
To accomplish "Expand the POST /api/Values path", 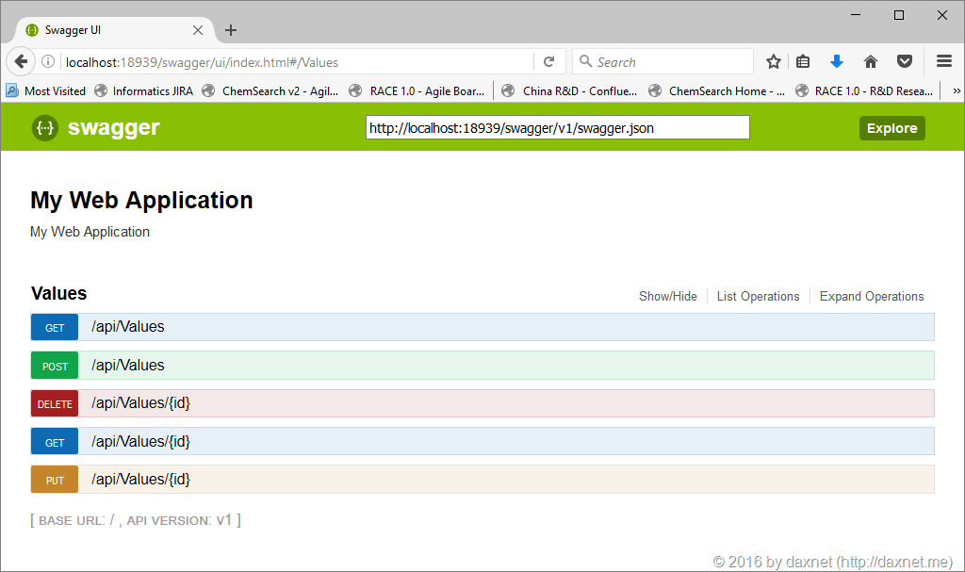I will coord(128,365).
